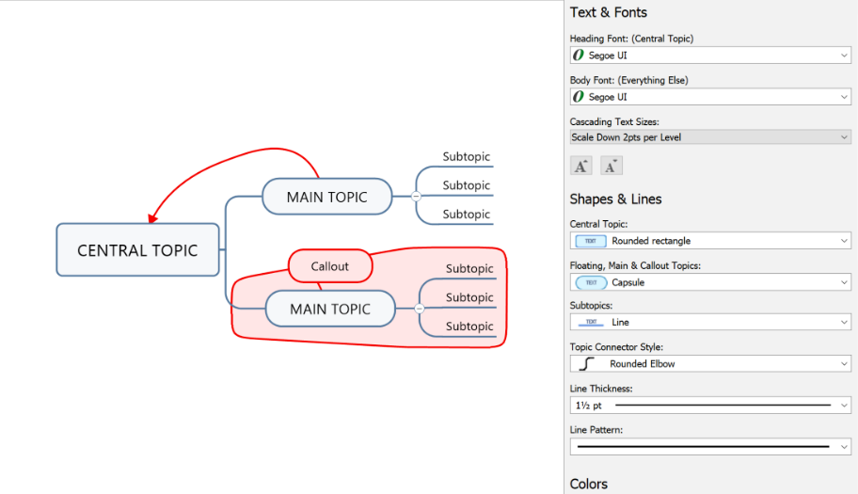Click the font icon in Heading Font field
This screenshot has width=858, height=494.
579,56
